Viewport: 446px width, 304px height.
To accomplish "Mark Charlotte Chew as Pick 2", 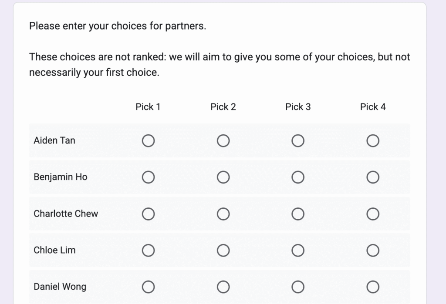I will (223, 214).
